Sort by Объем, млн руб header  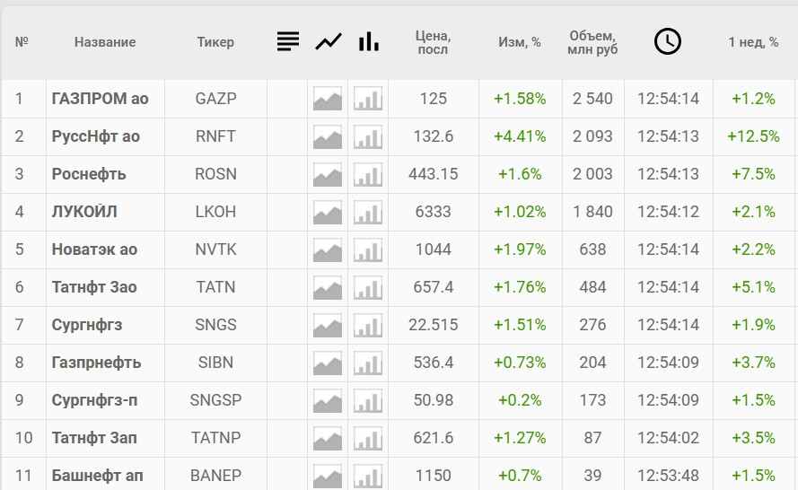(x=592, y=42)
